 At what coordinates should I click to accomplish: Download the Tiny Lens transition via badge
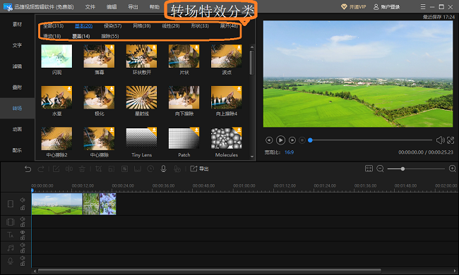click(x=154, y=130)
